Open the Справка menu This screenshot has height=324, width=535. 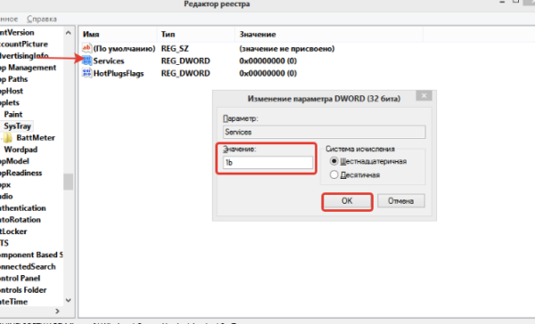pos(42,19)
